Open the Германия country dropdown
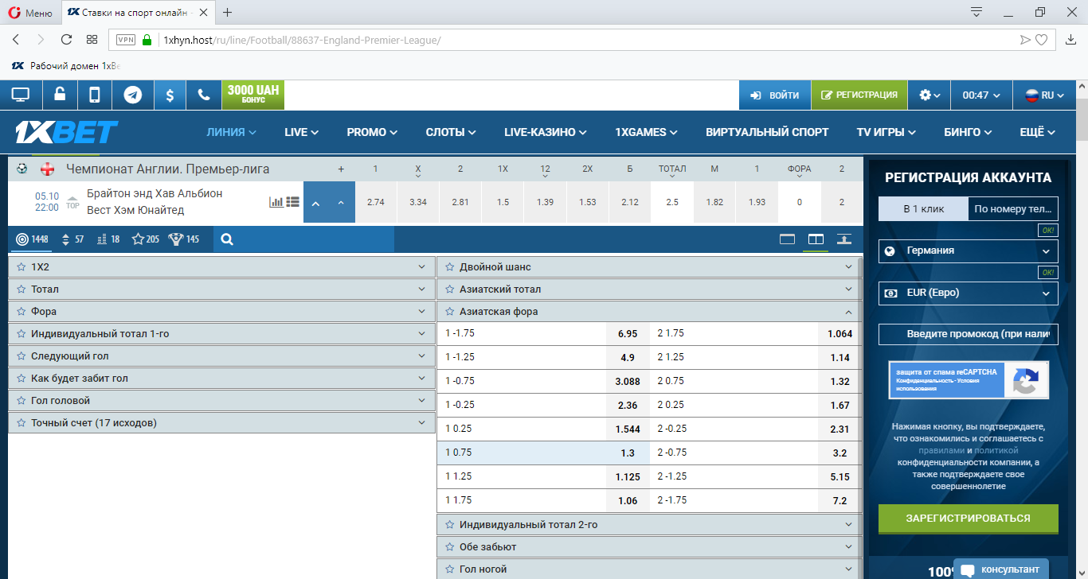Screen dimensions: 1088x579 tap(969, 251)
